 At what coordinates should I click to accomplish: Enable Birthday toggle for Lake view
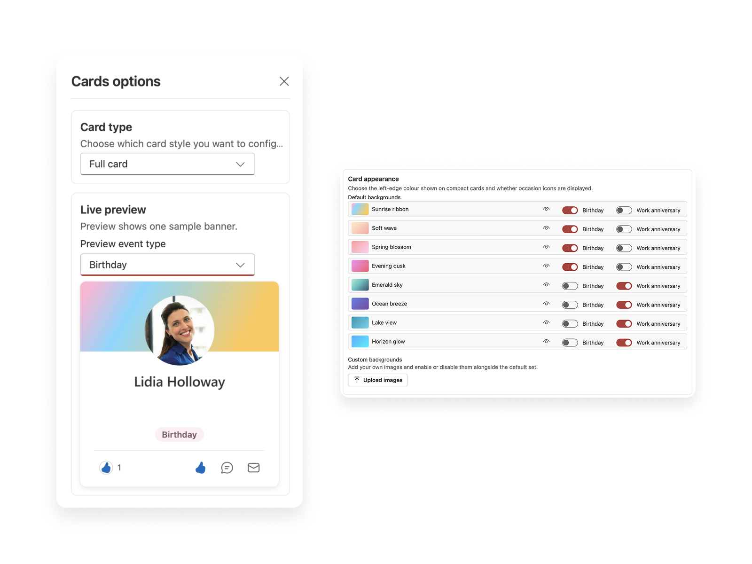(x=570, y=324)
